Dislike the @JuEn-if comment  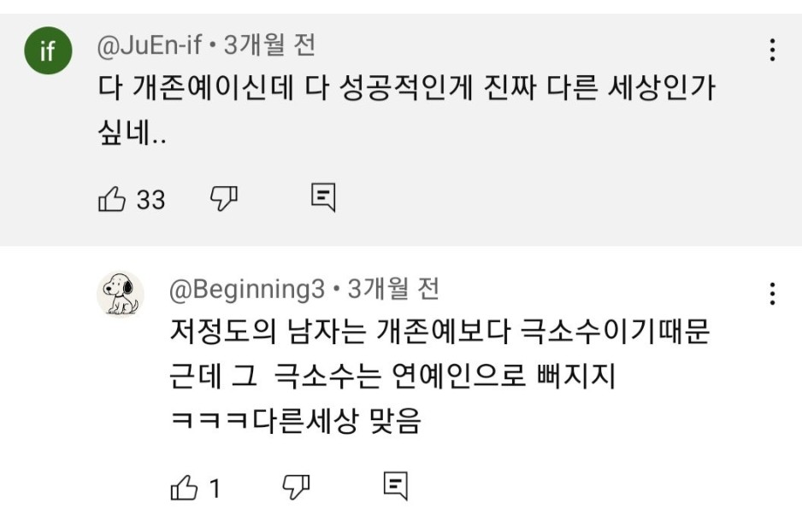224,199
